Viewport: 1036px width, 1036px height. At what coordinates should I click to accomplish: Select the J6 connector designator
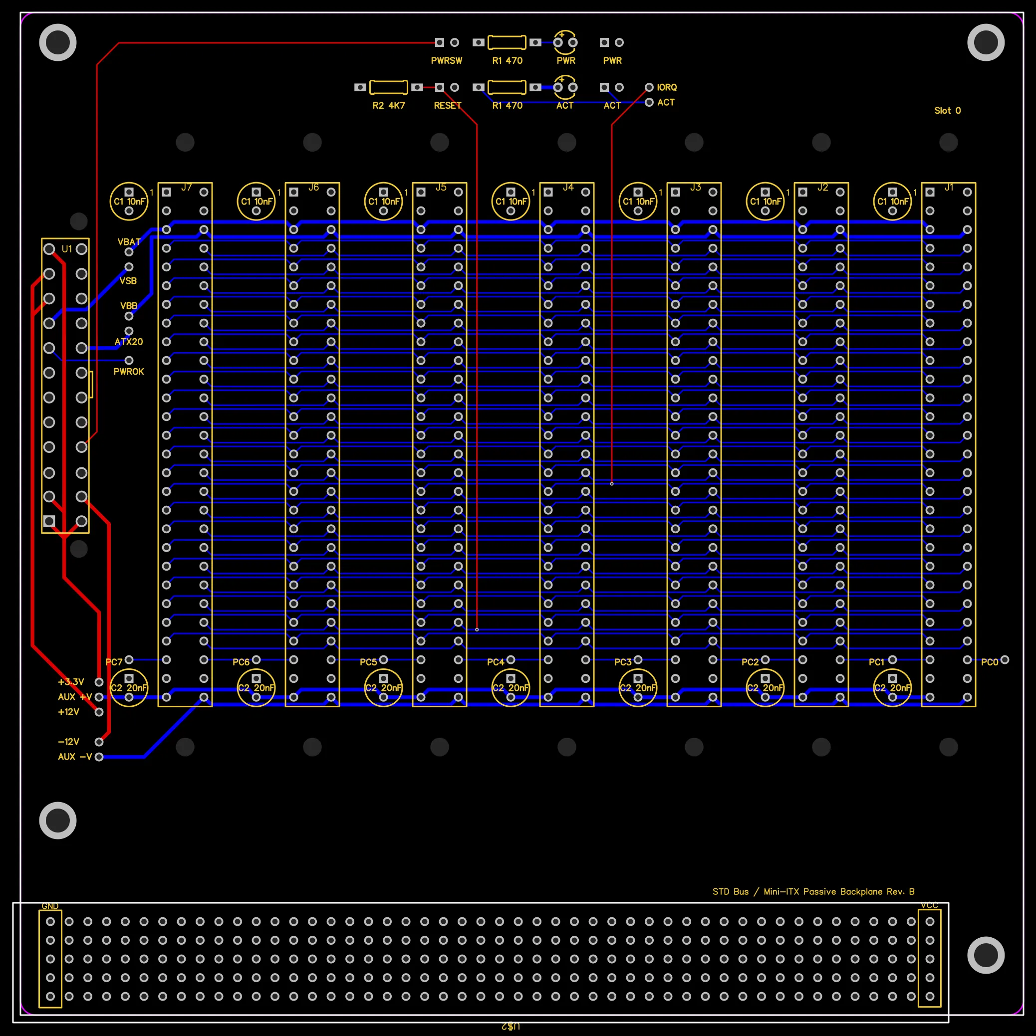click(x=313, y=187)
